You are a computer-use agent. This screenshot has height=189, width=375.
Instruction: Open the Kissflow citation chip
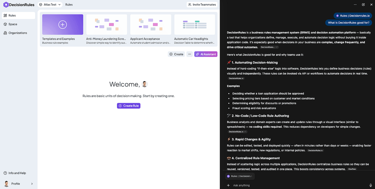(x=352, y=169)
